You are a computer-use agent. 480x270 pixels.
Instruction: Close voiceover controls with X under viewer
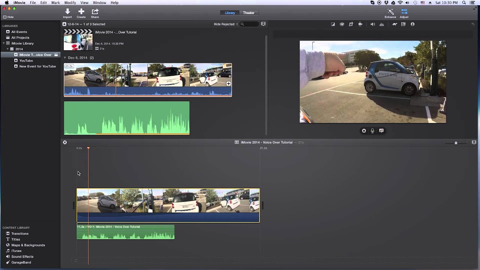point(364,131)
